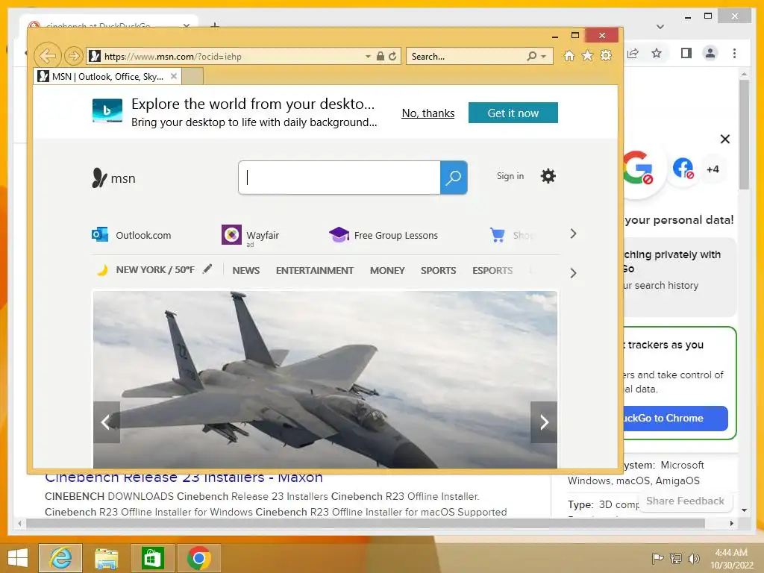Open the NEWS category

[246, 270]
